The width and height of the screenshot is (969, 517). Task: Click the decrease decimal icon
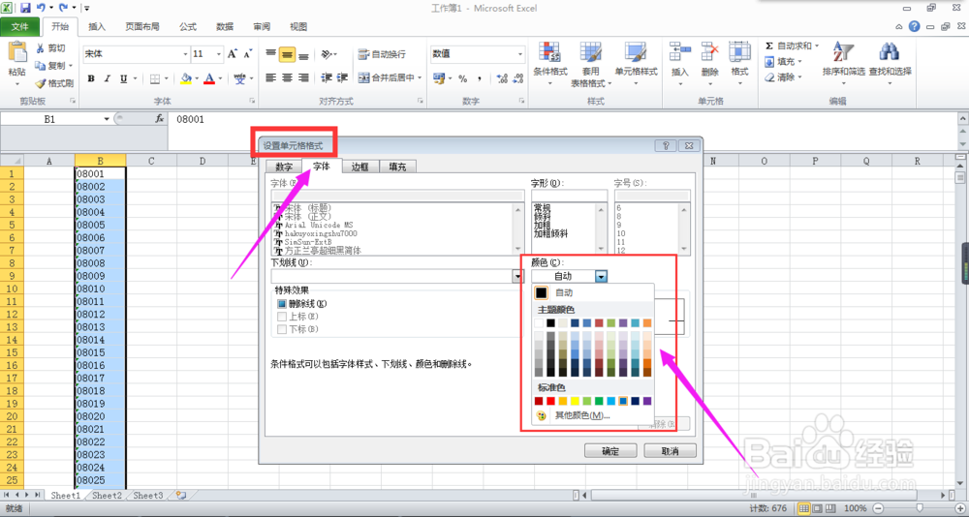[517, 78]
